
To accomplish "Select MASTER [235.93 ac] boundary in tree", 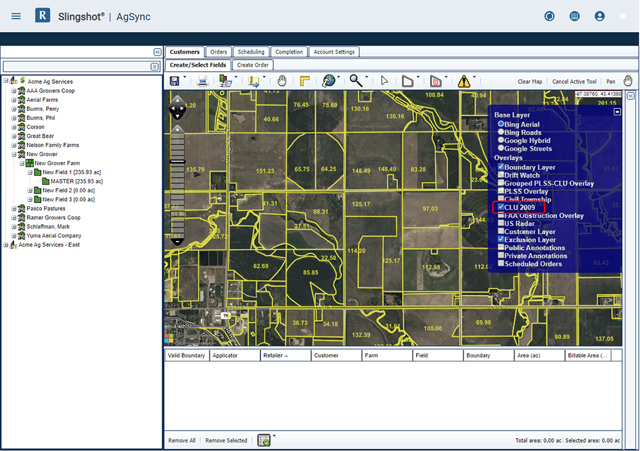I will click(77, 181).
